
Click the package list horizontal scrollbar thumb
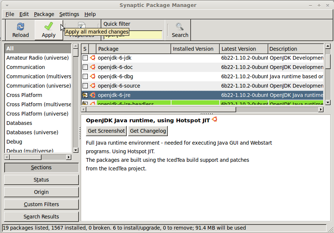coord(161,110)
